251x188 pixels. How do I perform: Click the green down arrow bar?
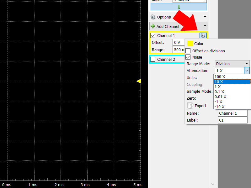click(179, 7)
